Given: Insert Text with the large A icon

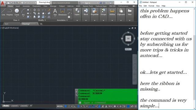Looking at the screenshot, I should point(55,12).
